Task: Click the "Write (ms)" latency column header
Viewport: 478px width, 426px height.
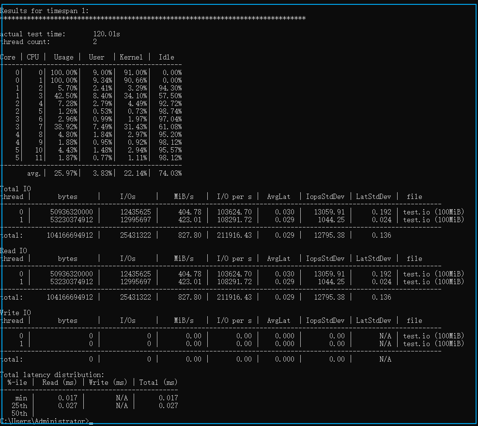Action: tap(108, 382)
